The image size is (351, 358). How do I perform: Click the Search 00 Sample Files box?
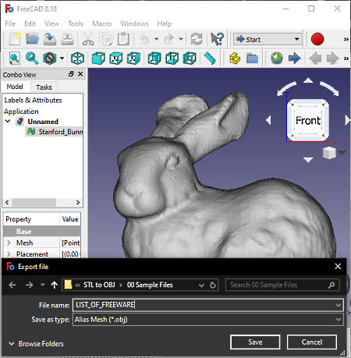[x=282, y=285]
